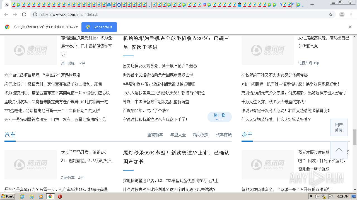Open 实地探访星途4S店 article

click(x=171, y=181)
